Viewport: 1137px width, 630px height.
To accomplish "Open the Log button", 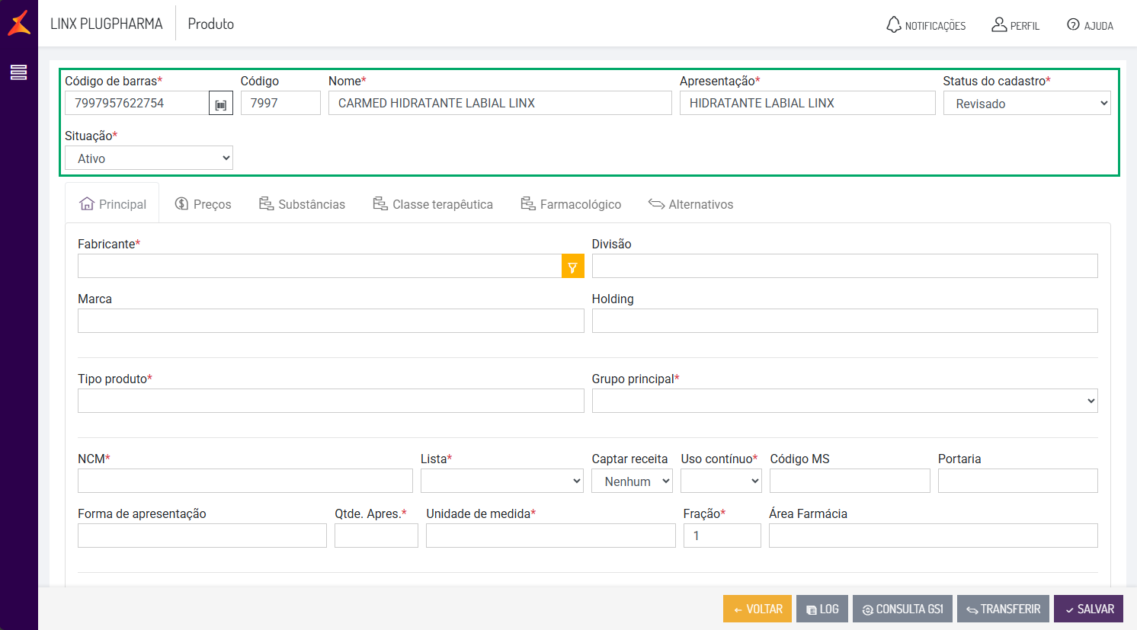I will click(822, 609).
